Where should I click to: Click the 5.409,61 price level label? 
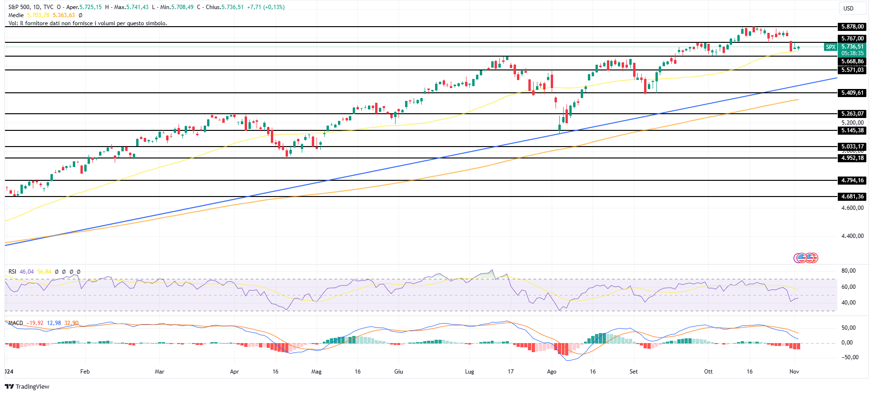click(x=852, y=93)
